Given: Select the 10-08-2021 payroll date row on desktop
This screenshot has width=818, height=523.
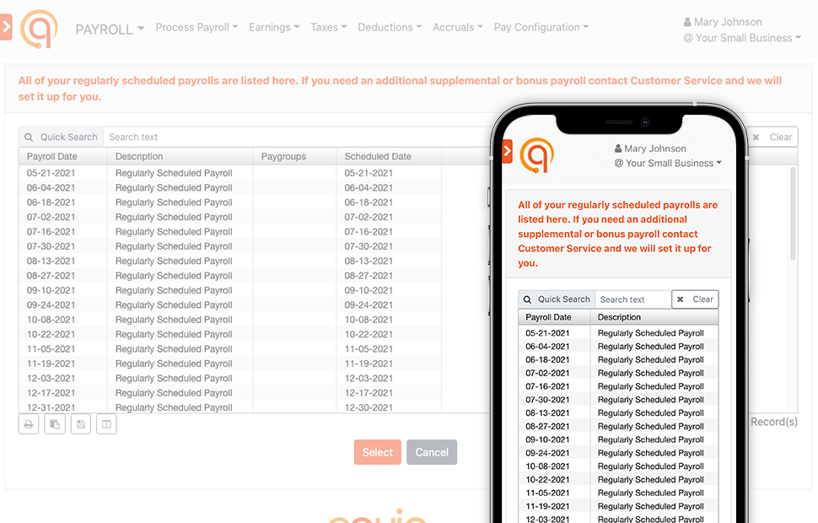Looking at the screenshot, I should (x=256, y=320).
